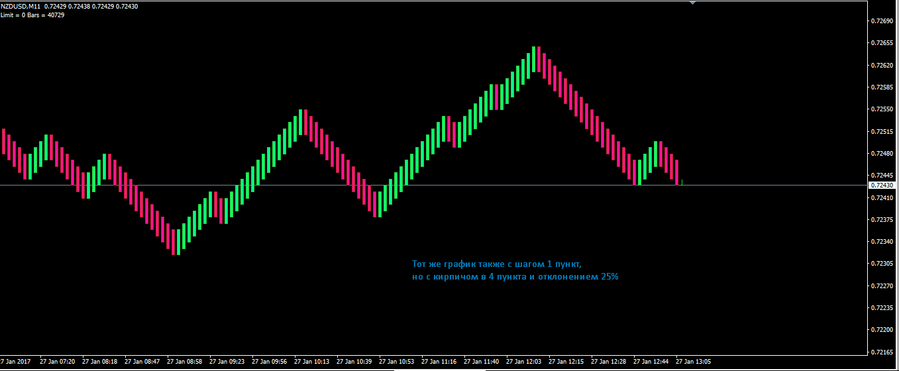Click time axis label 27 Jan 12:03
This screenshot has height=371, width=899.
pos(523,362)
